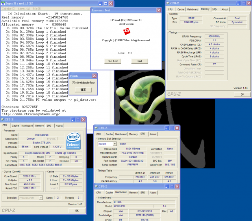Click the Super PI title bar icon
The image size is (252, 221).
point(3,4)
